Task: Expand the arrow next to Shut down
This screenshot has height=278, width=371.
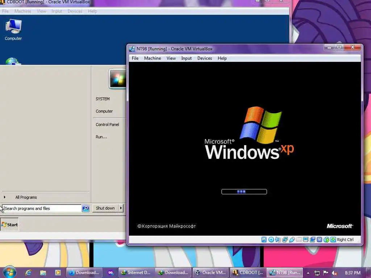Action: click(x=121, y=208)
